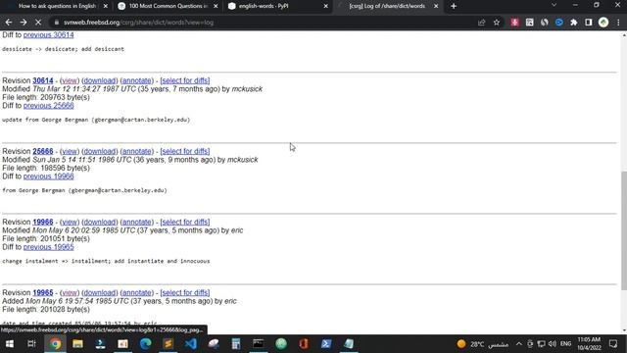View revision 19966 file
This screenshot has height=353, width=627.
(70, 222)
